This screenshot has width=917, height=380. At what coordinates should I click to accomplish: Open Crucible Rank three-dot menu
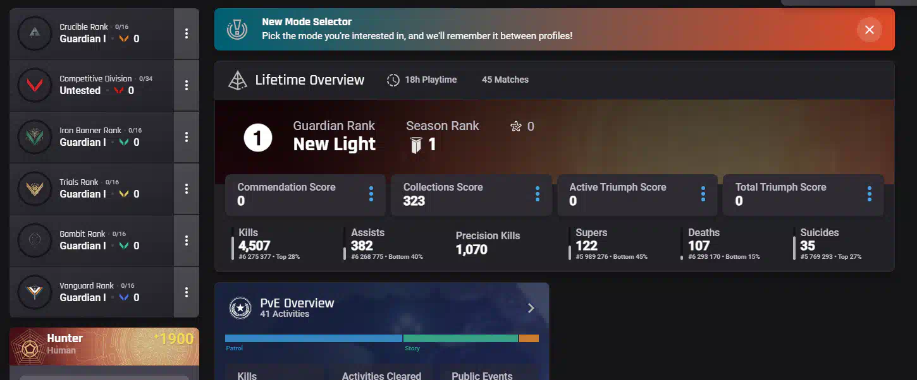point(186,33)
